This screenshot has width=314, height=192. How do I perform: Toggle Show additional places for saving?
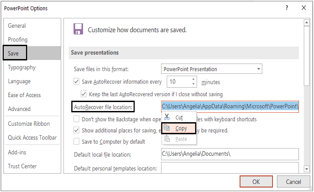click(76, 130)
